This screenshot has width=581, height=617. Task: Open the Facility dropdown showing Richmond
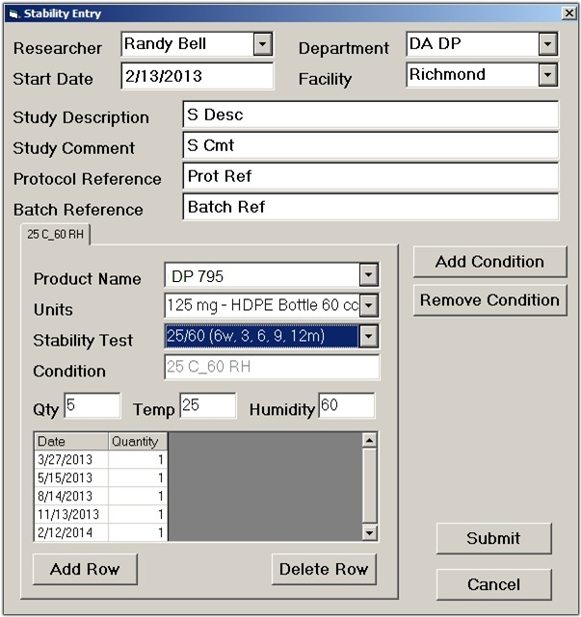pyautogui.click(x=547, y=75)
